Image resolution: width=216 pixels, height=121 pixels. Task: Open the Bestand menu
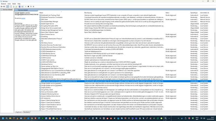point(4,4)
